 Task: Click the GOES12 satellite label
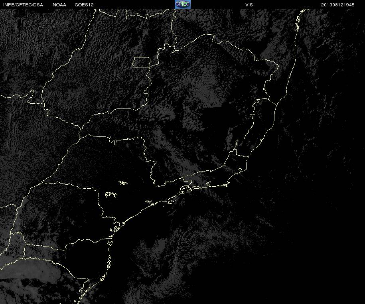point(84,5)
